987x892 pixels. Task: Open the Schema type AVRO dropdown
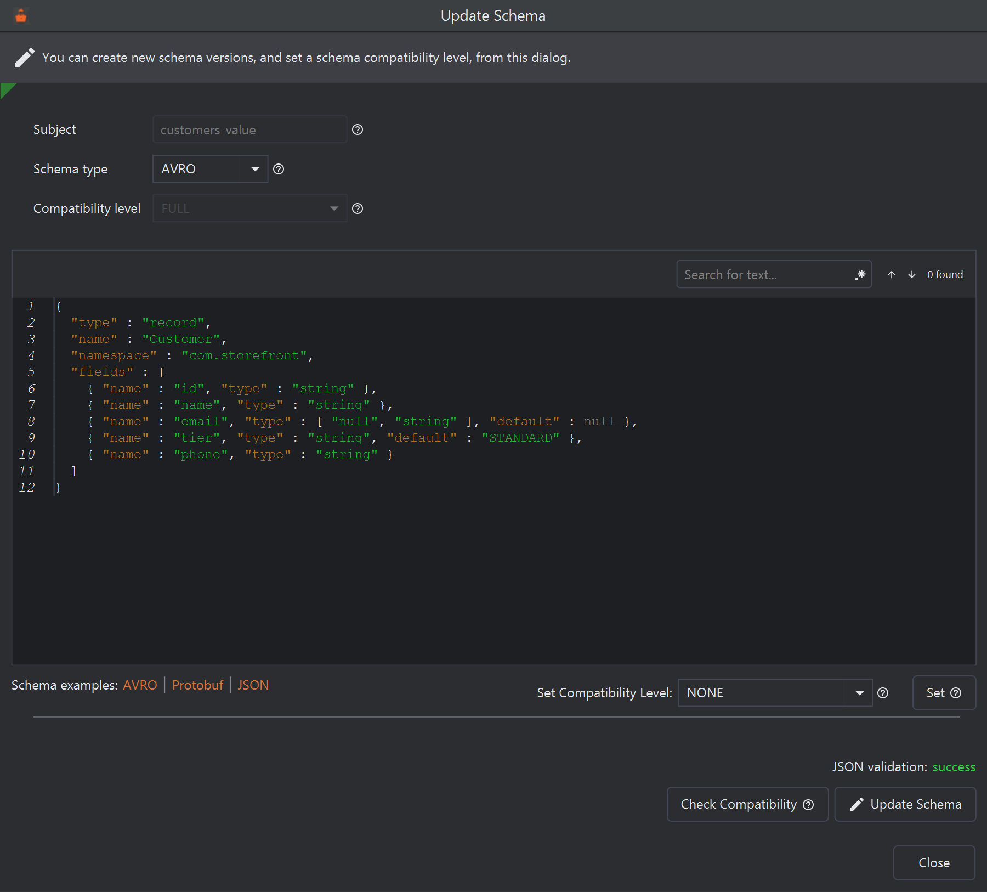pyautogui.click(x=210, y=169)
